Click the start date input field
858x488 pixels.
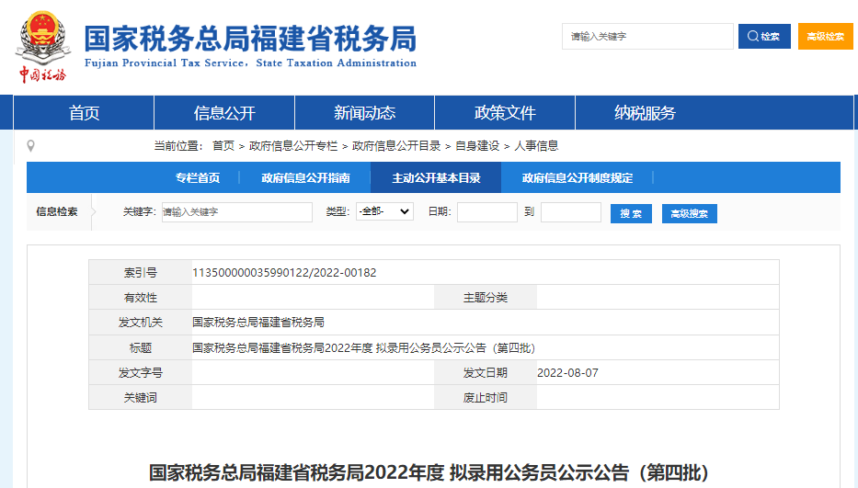click(487, 212)
